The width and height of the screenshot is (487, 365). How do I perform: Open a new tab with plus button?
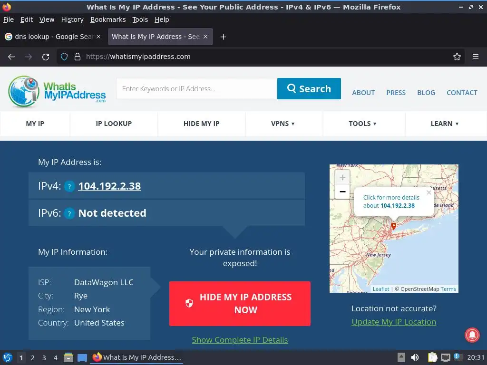[x=223, y=37]
